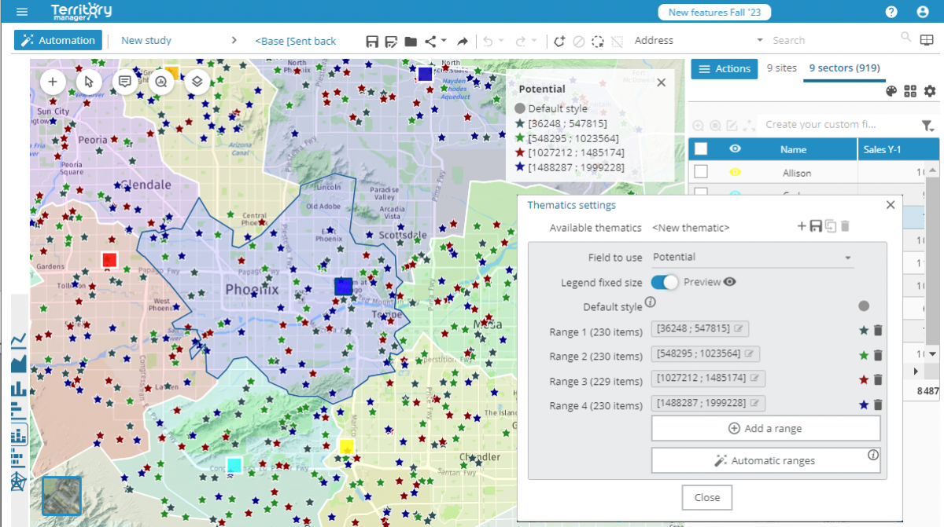Expand the Field to use Potential dropdown

848,258
